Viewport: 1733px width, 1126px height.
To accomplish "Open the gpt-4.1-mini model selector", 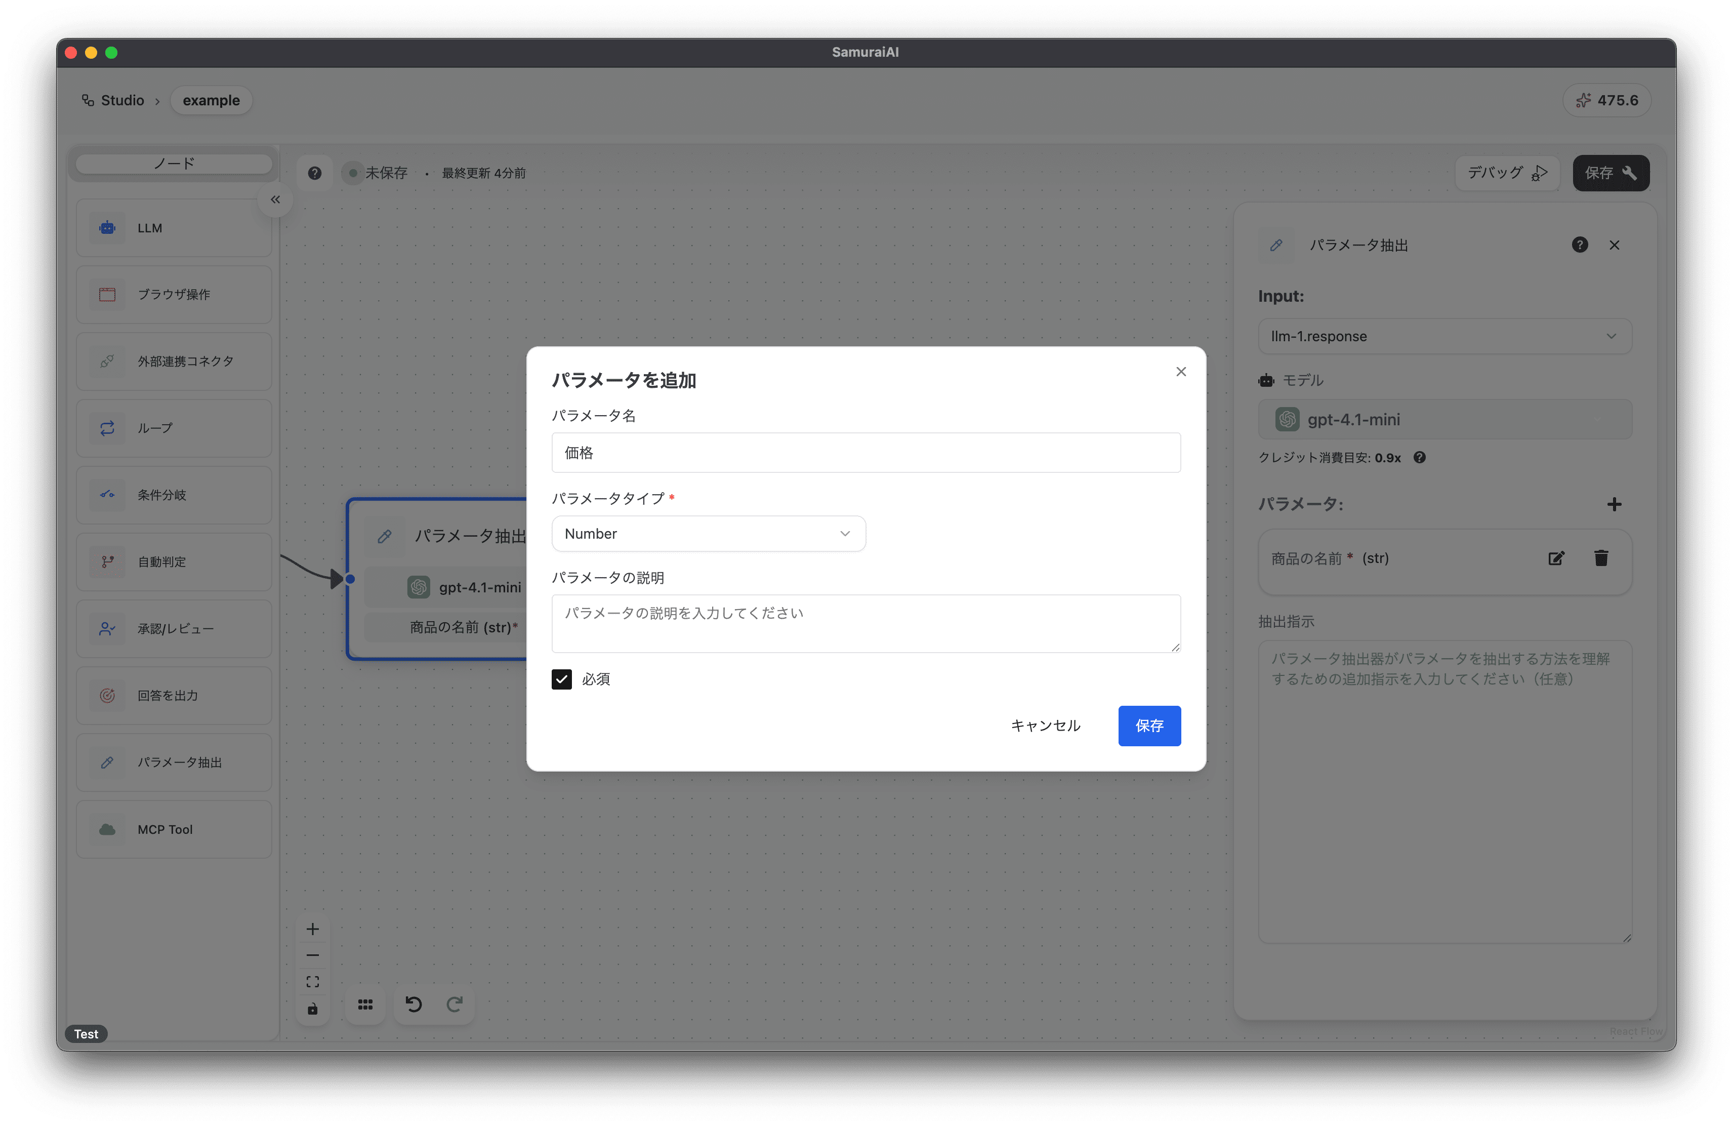I will (1444, 420).
